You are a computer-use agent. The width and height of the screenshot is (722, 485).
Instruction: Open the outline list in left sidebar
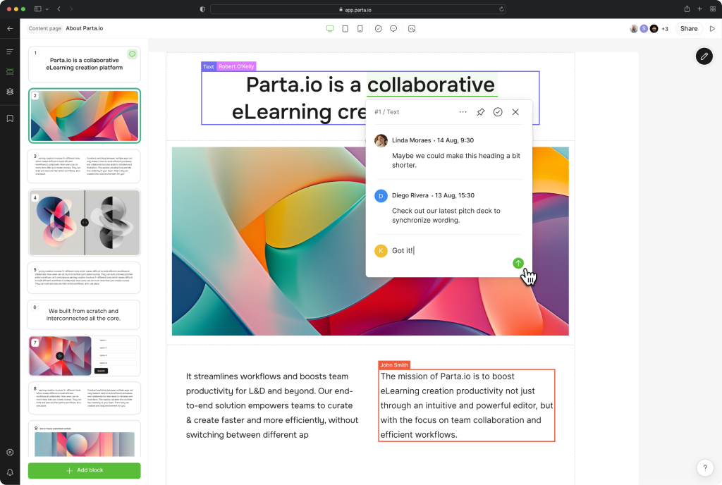tap(10, 51)
